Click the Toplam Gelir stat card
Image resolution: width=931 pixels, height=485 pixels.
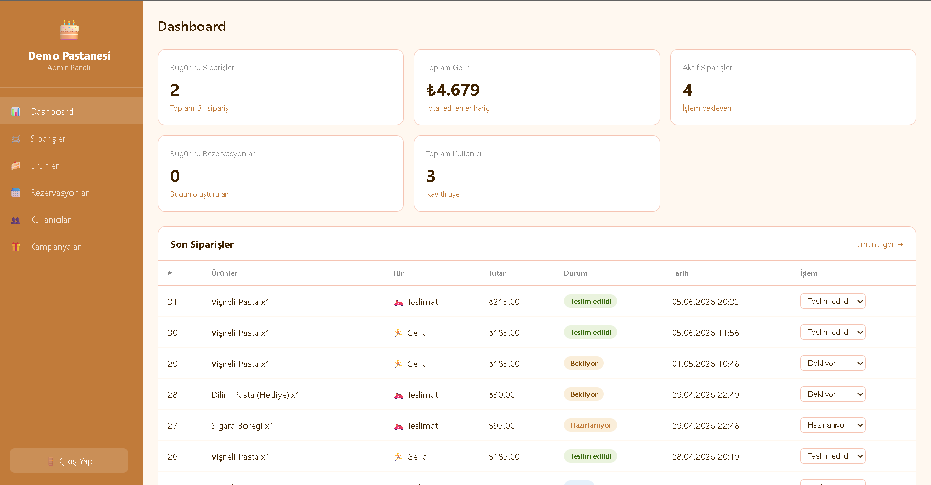tap(537, 87)
